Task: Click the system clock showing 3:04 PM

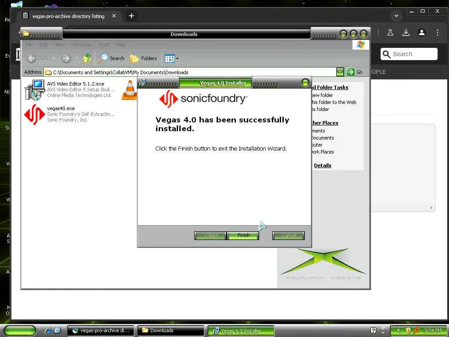Action: coord(433,330)
